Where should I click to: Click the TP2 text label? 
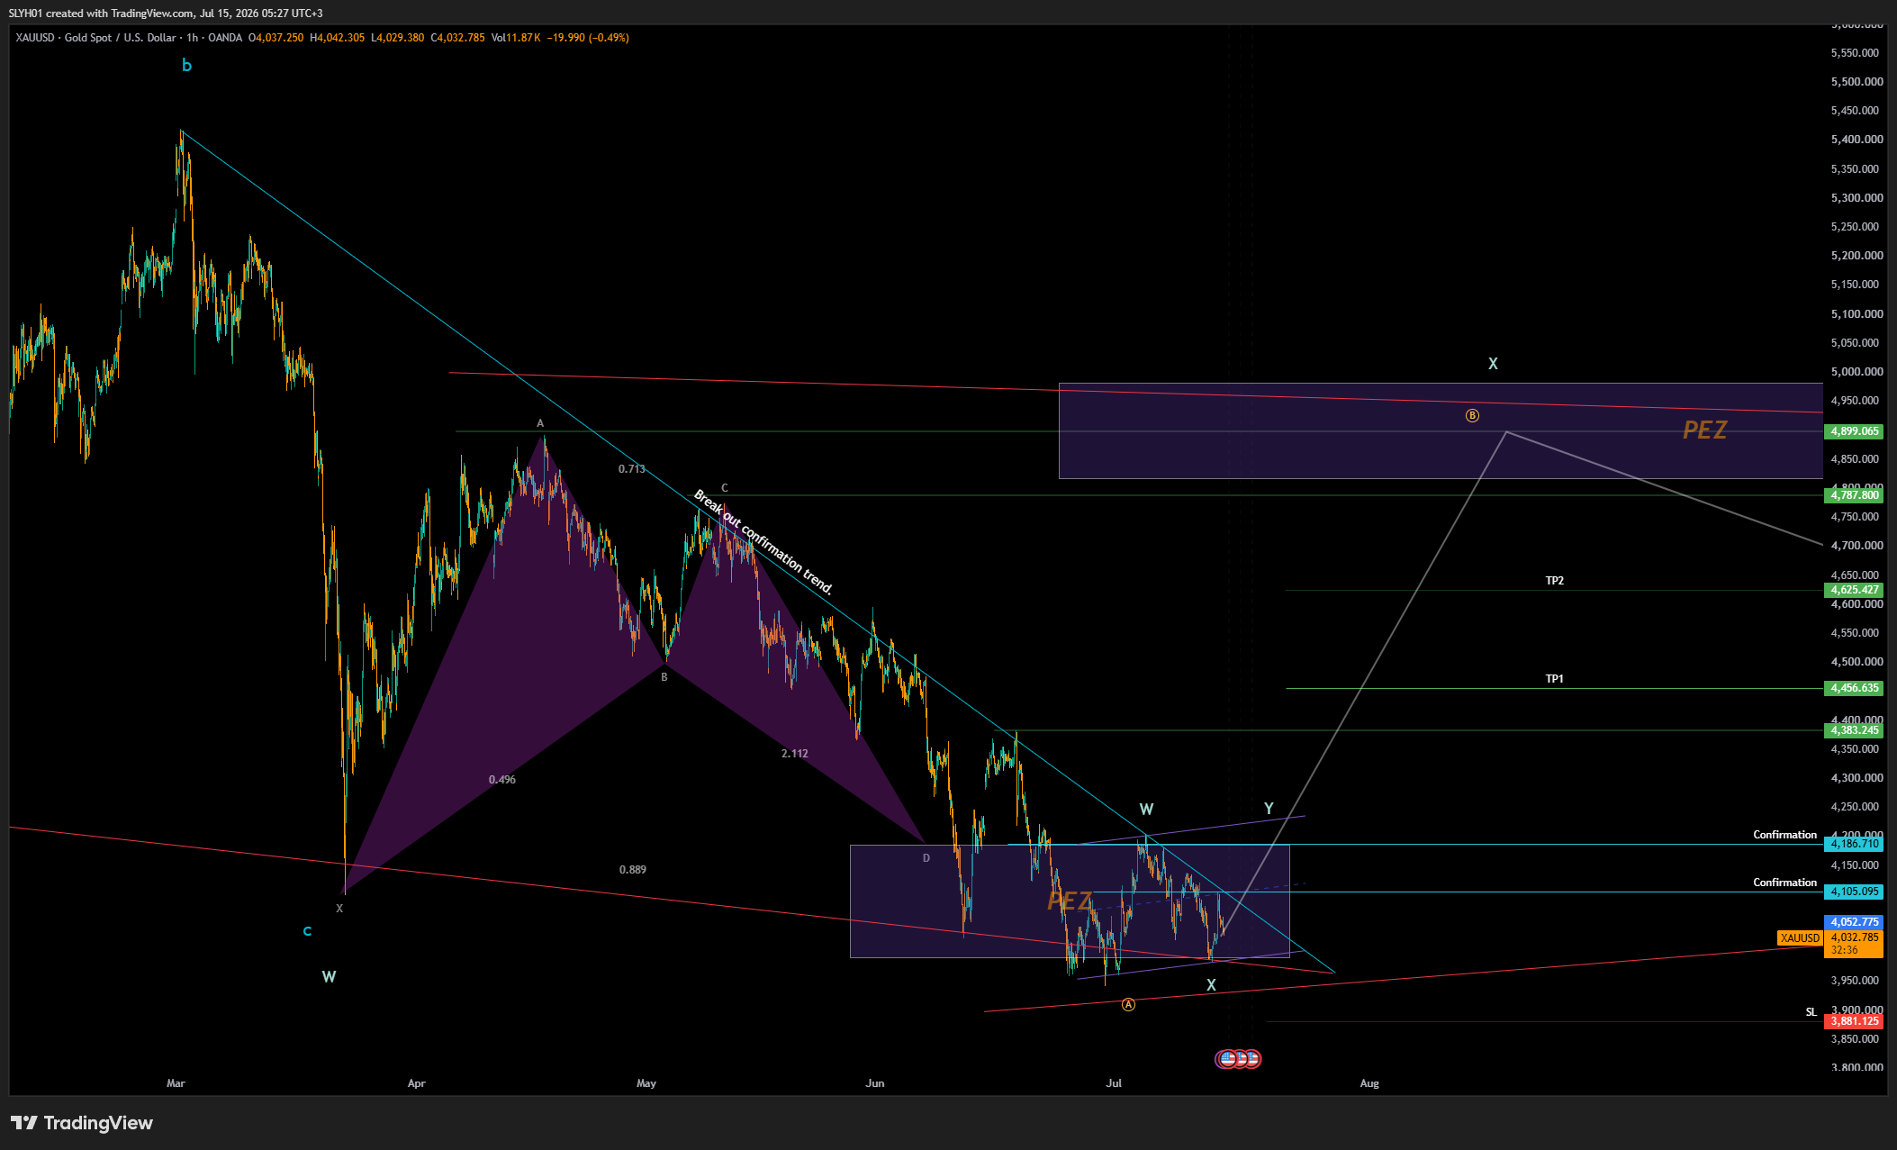tap(1554, 581)
